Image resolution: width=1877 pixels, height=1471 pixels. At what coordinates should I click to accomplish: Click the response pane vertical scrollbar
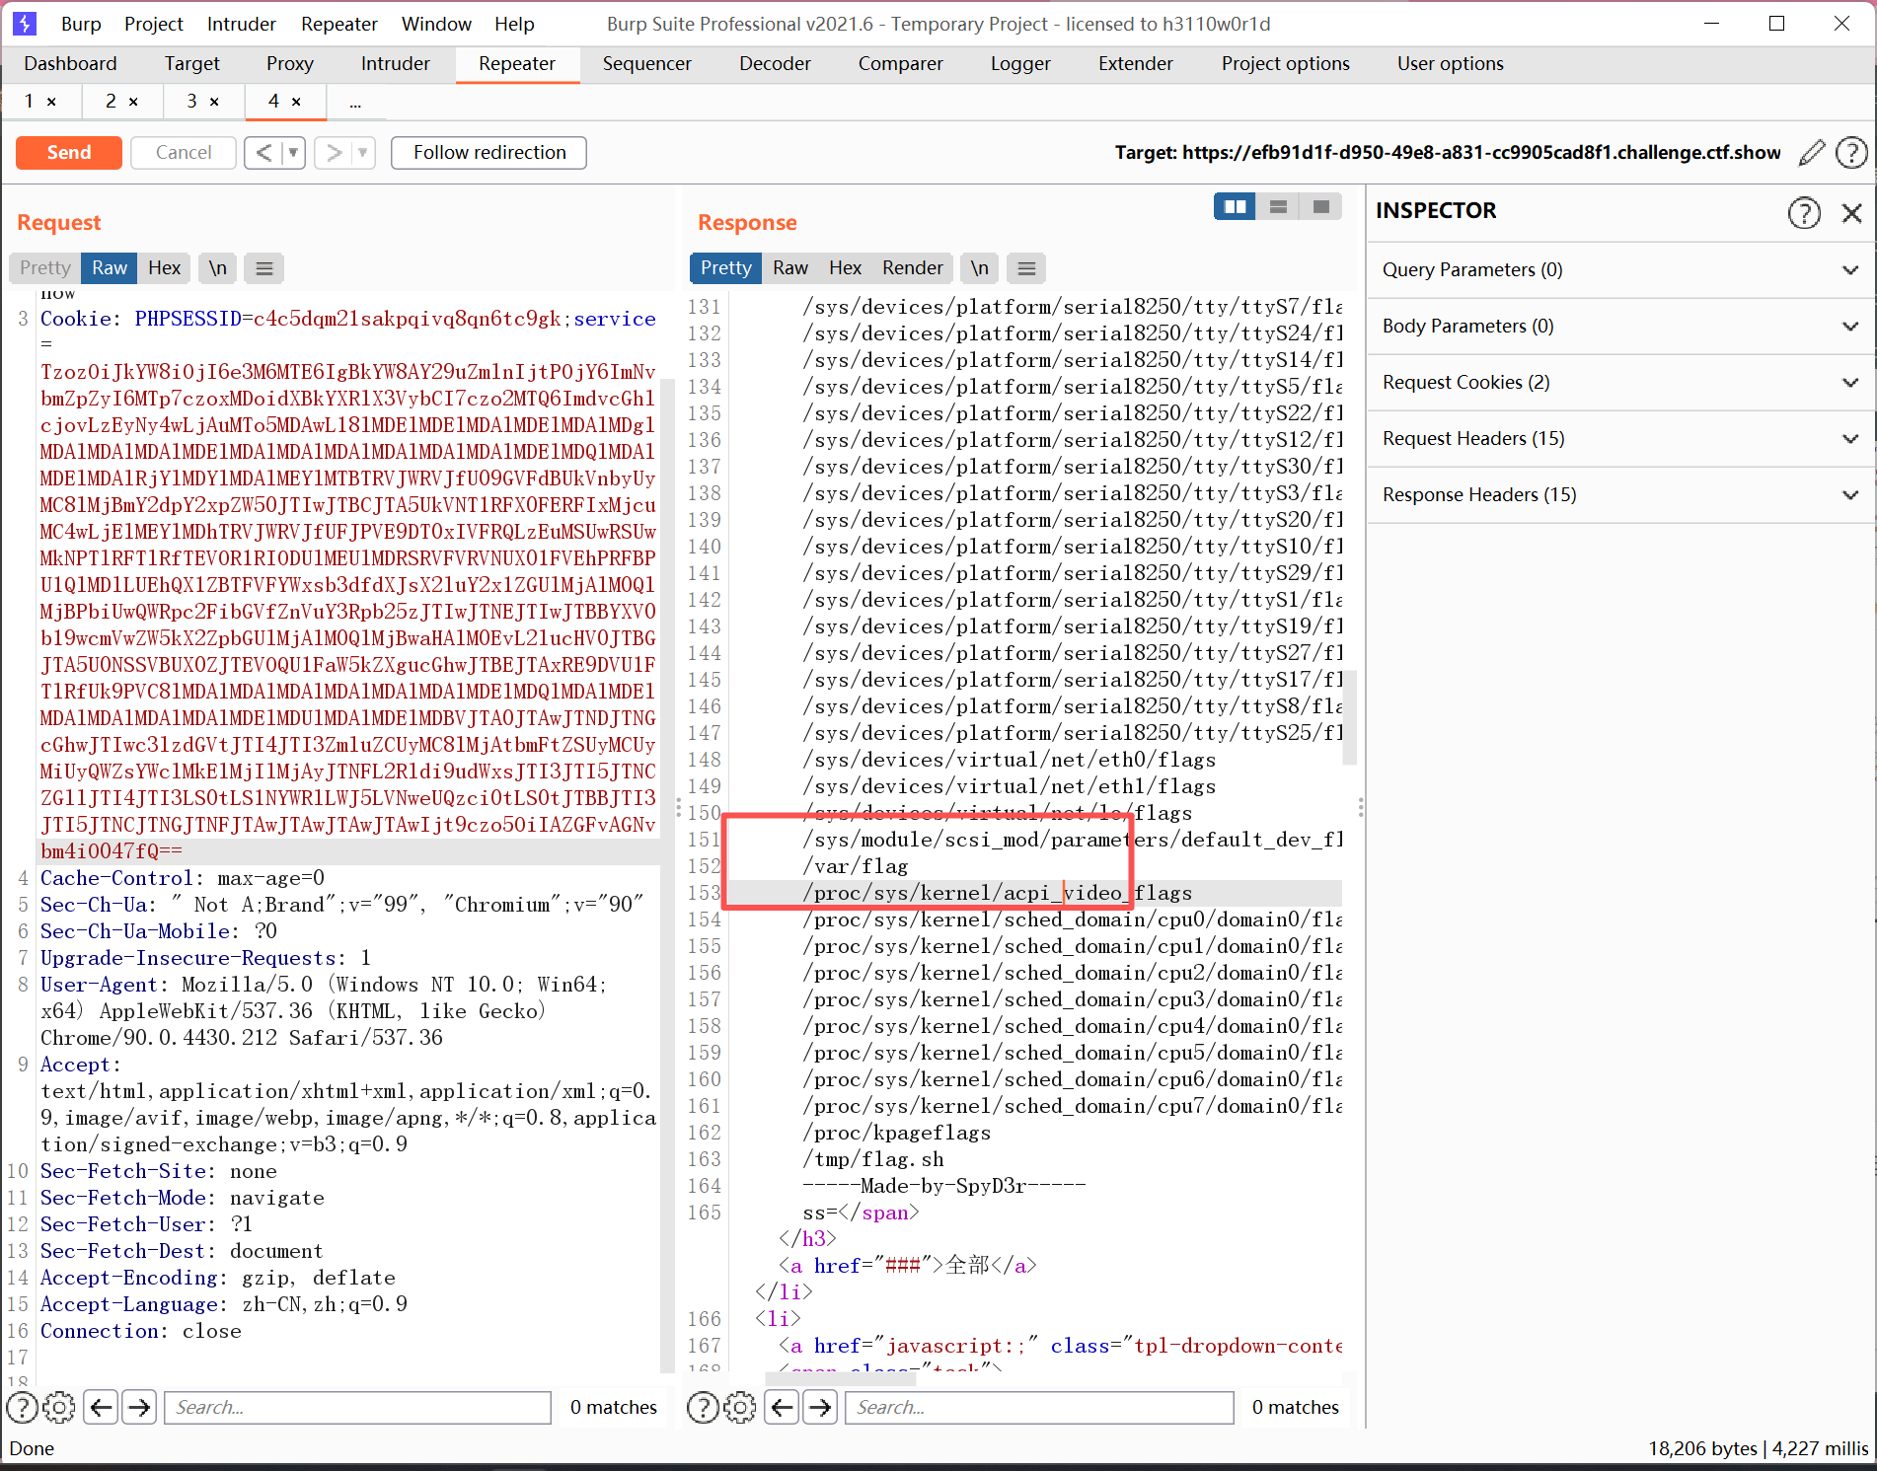point(1350,717)
